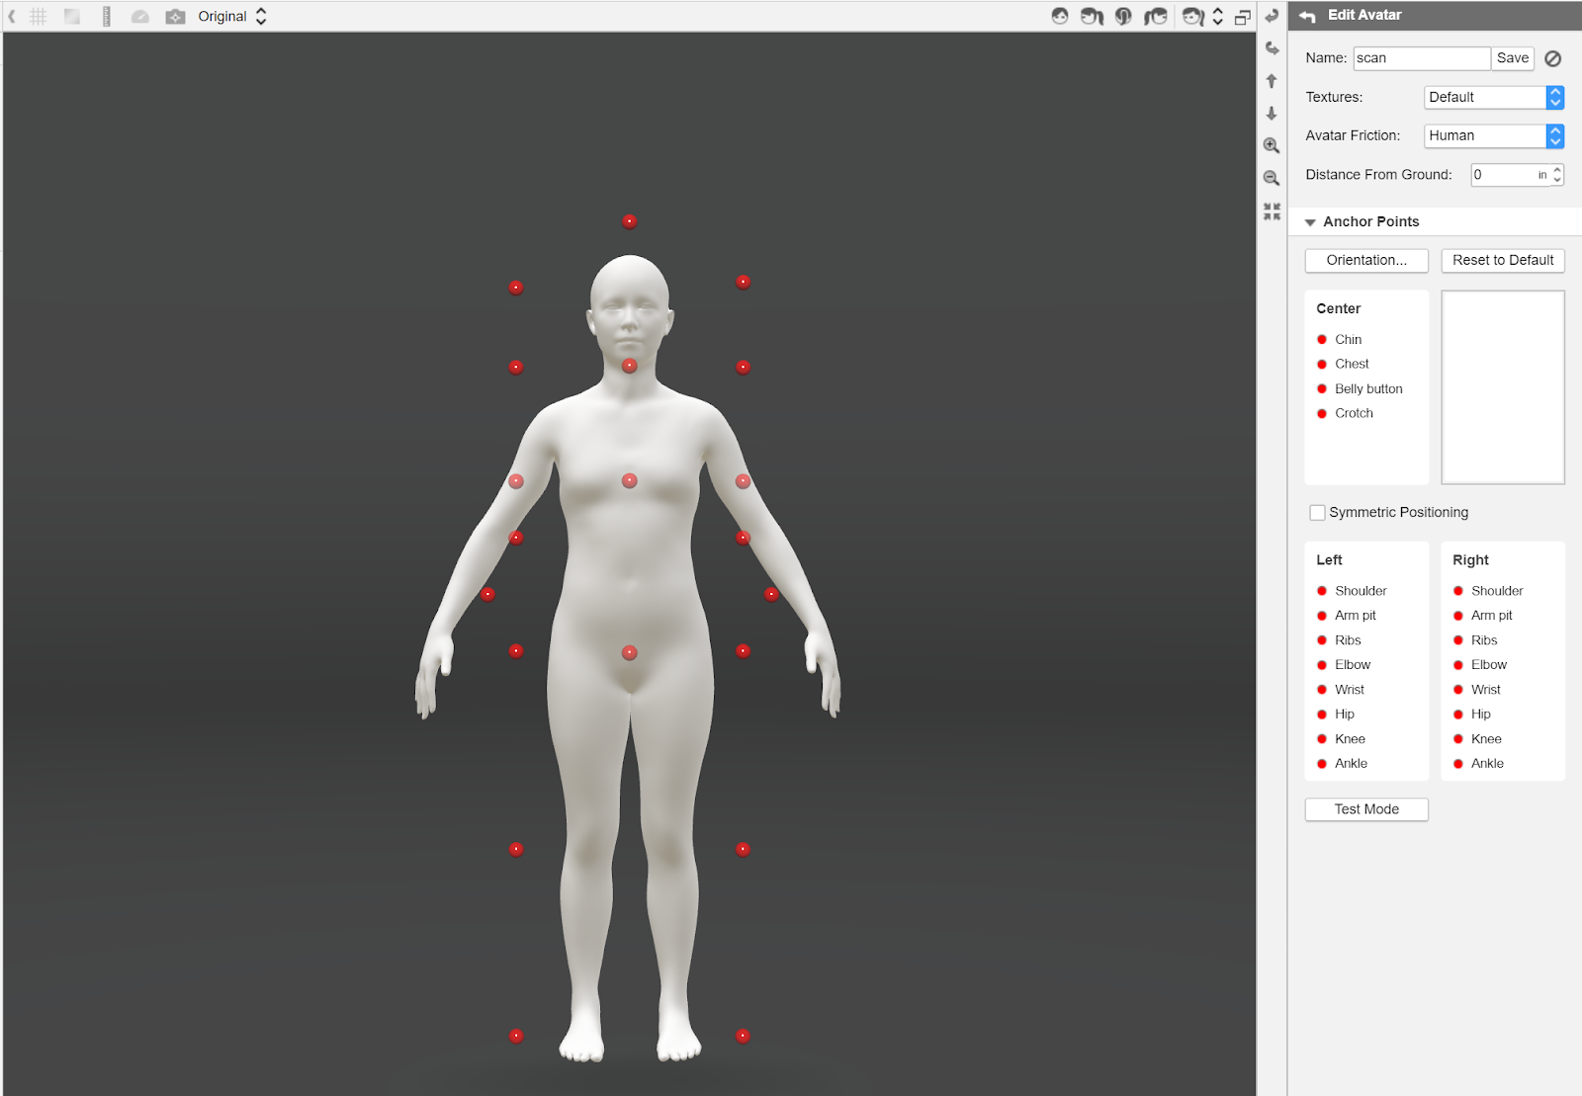Viewport: 1582px width, 1096px height.
Task: Click Reset to Default
Action: (x=1503, y=260)
